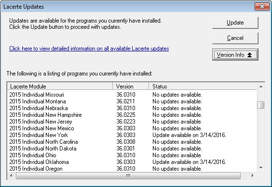Select the 2015 Individual Montana row
This screenshot has height=187, width=272.
coord(132,101)
